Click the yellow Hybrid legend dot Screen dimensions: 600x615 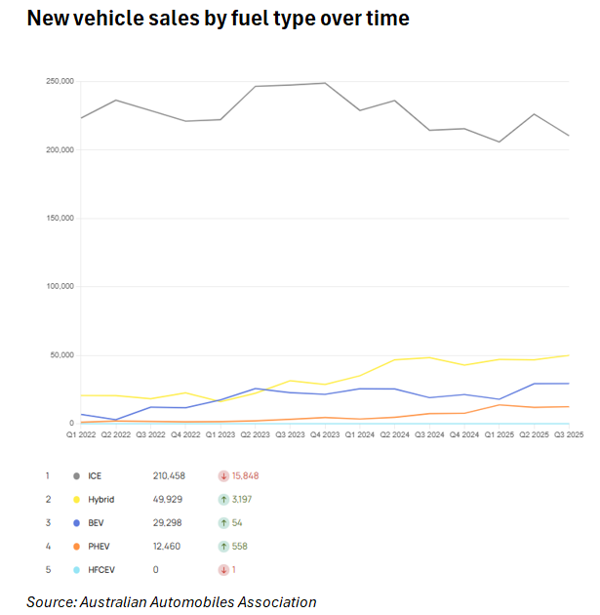tap(76, 499)
